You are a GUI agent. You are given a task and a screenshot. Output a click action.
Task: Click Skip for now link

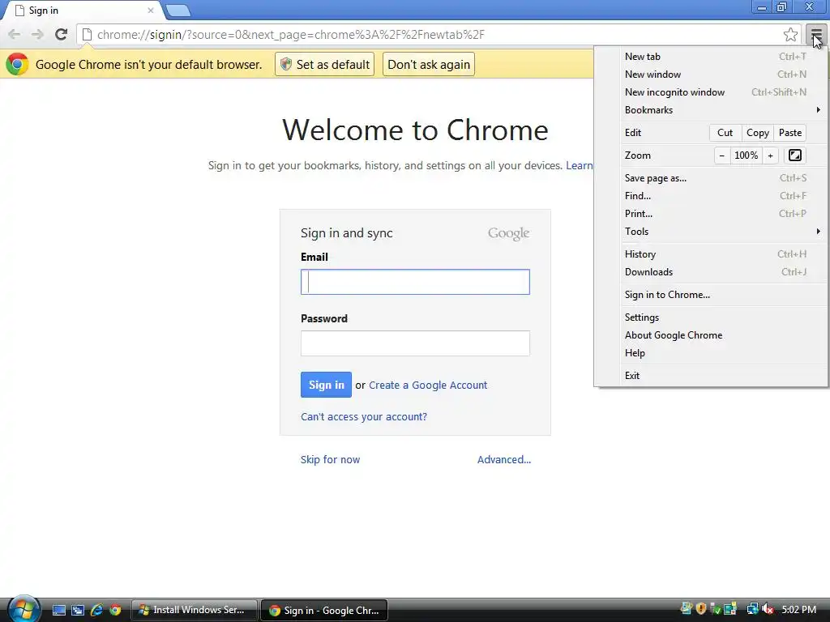(x=331, y=460)
